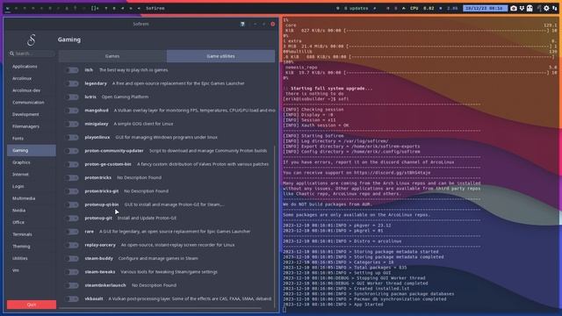Screen dimensions: 562x316
Task: Toggle replay-sorcery switch
Action: (x=72, y=245)
